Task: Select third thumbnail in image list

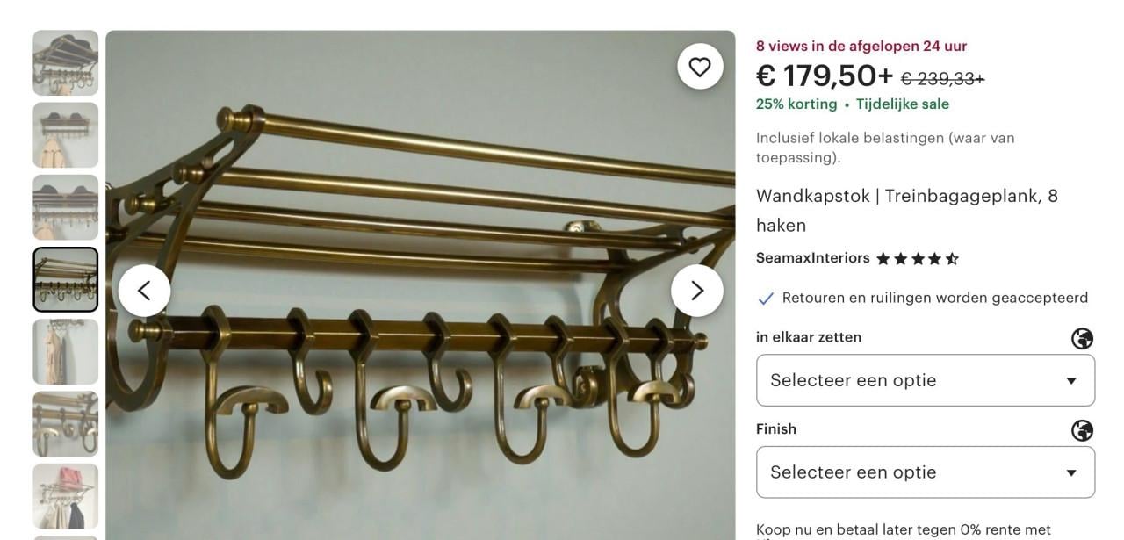Action: (66, 207)
